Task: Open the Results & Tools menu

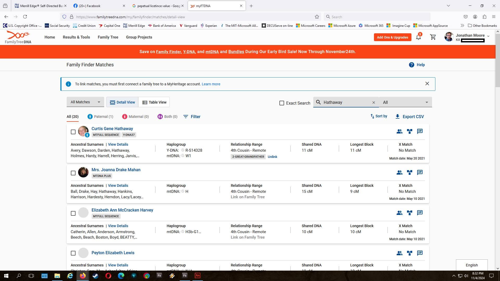Action: point(76,37)
